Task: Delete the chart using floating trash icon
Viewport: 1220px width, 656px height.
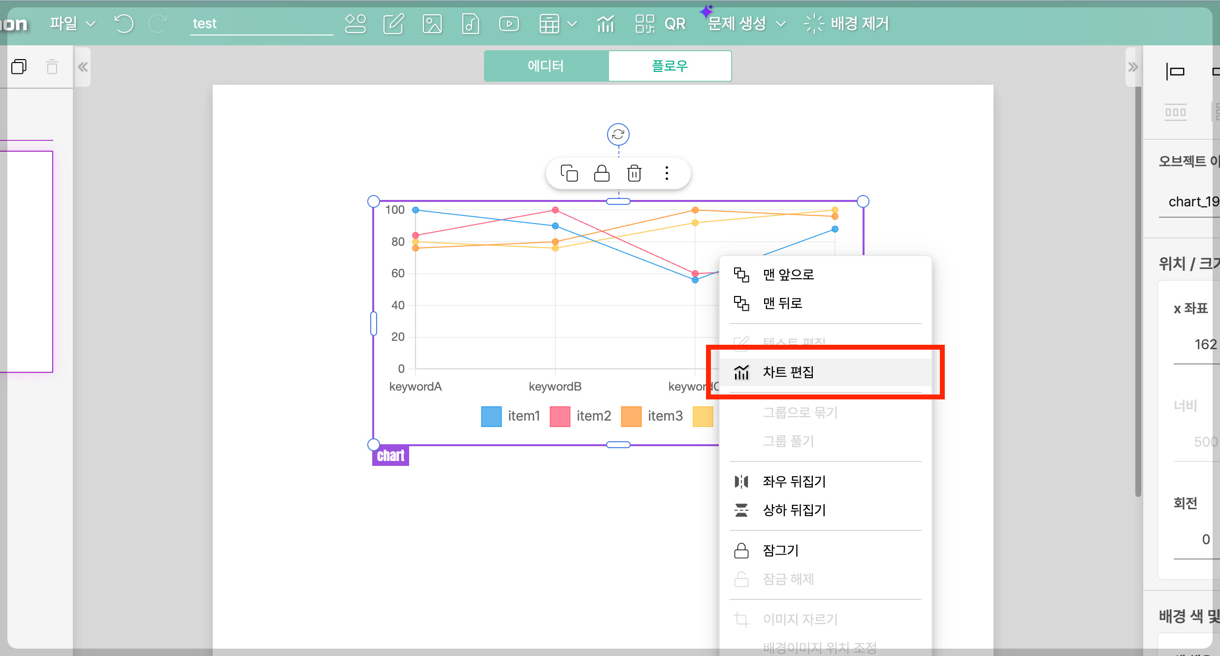Action: pyautogui.click(x=634, y=173)
